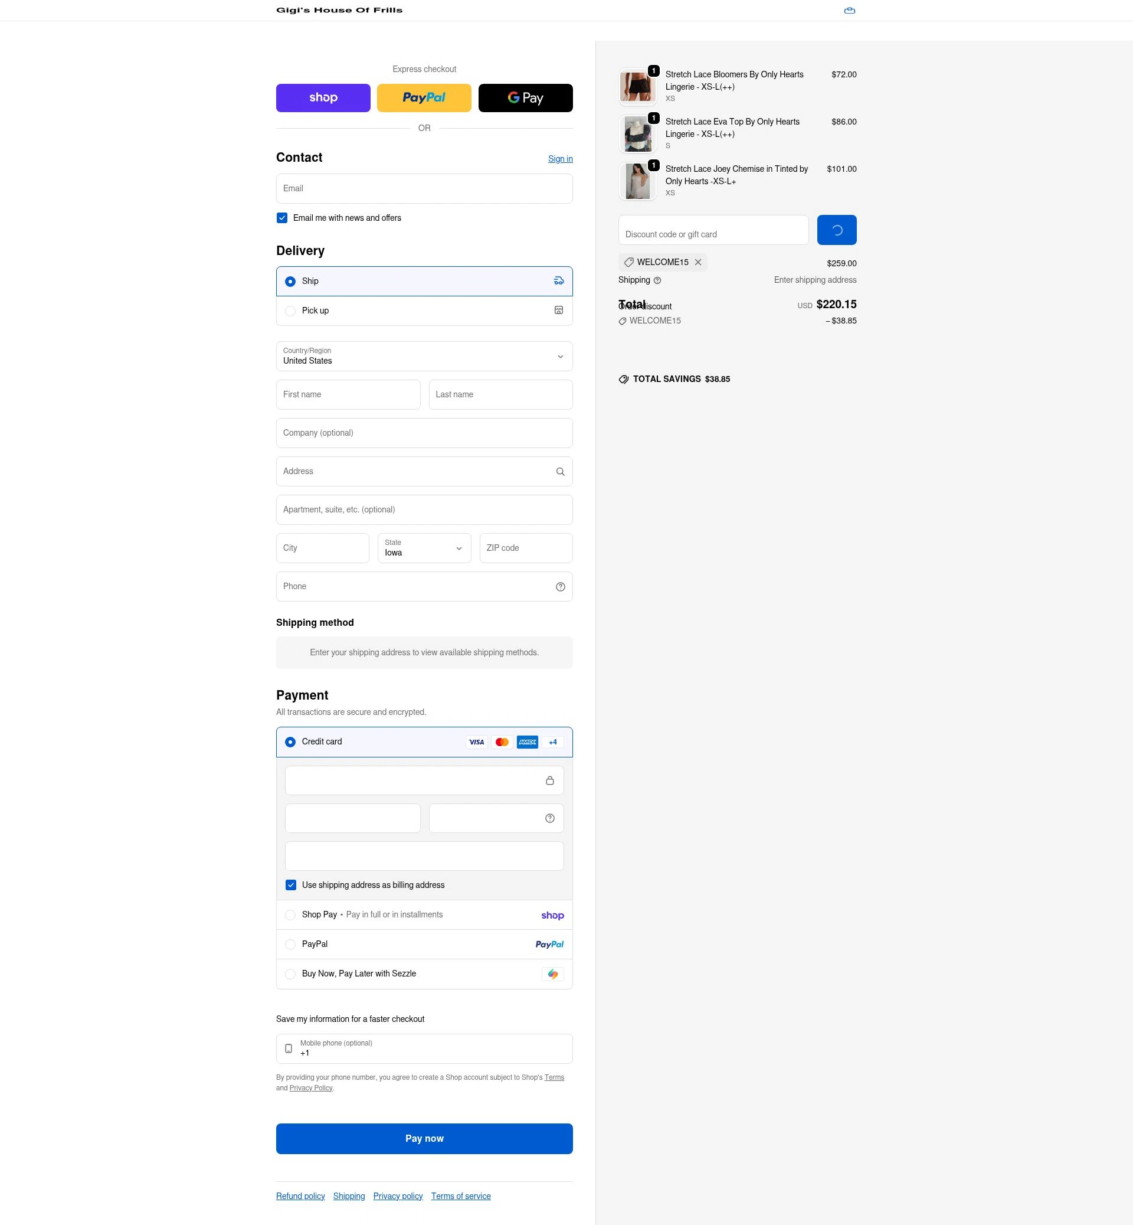Click the Discount code or gift card field

click(x=713, y=230)
